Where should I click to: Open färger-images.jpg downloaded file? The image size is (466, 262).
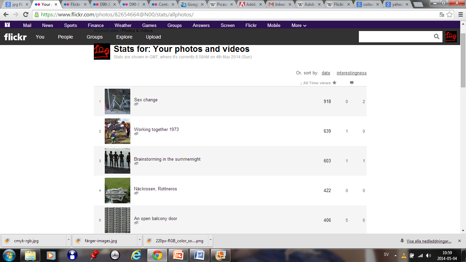click(x=105, y=241)
